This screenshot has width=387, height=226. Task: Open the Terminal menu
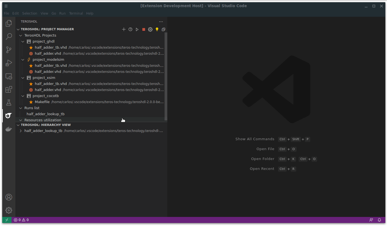pyautogui.click(x=76, y=13)
